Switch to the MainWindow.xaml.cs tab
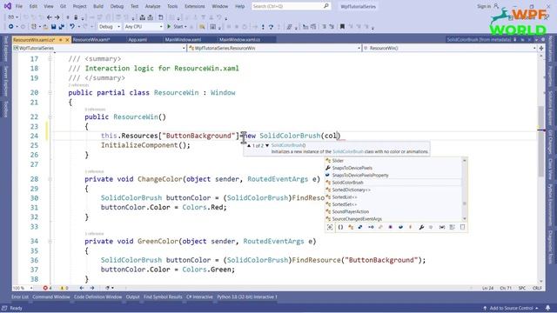The width and height of the screenshot is (557, 313). tap(239, 40)
